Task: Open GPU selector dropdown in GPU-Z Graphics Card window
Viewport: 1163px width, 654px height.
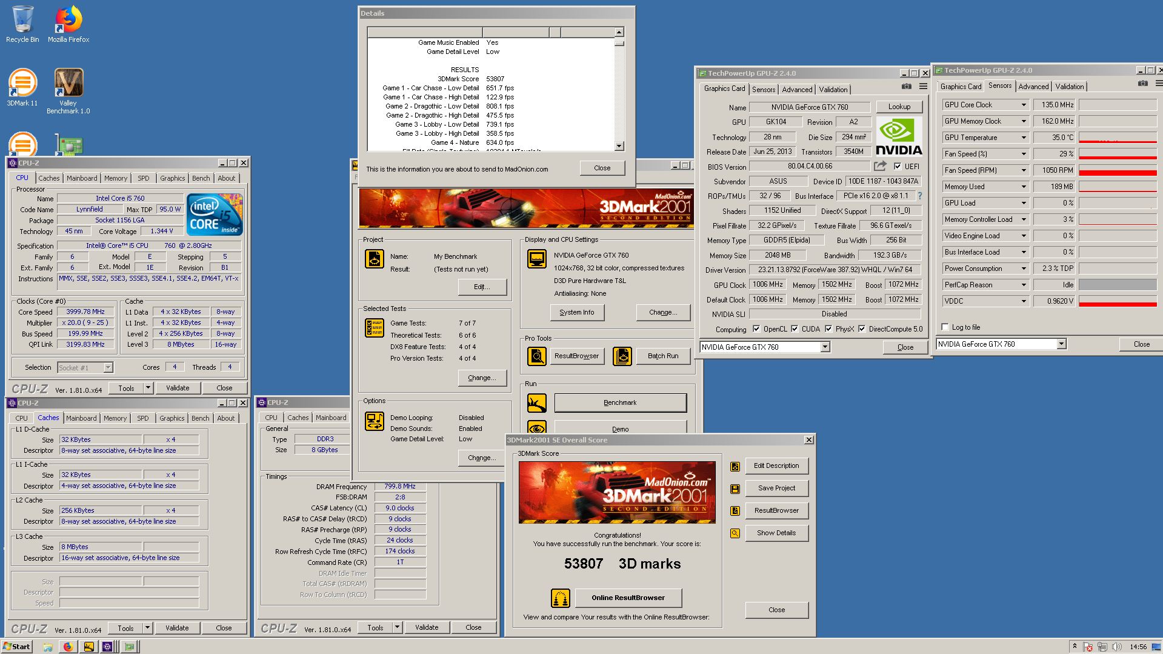Action: click(x=825, y=347)
